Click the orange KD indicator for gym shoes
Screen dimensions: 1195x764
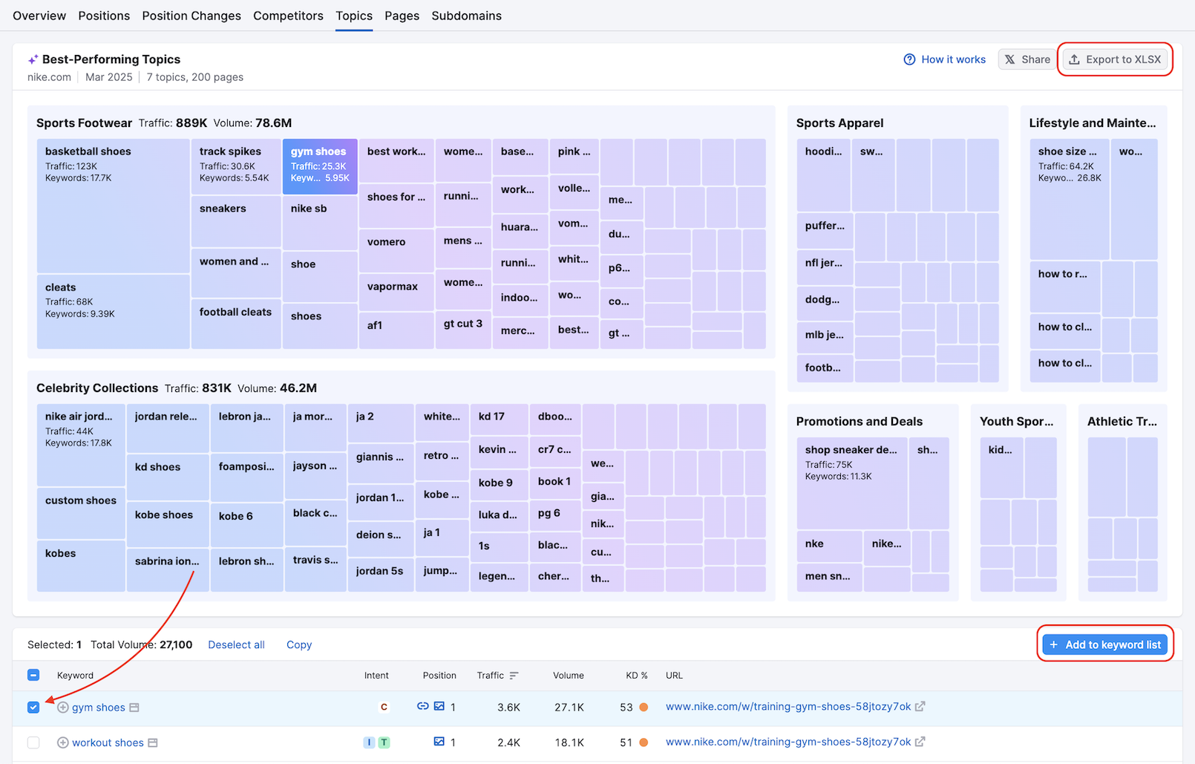[645, 707]
